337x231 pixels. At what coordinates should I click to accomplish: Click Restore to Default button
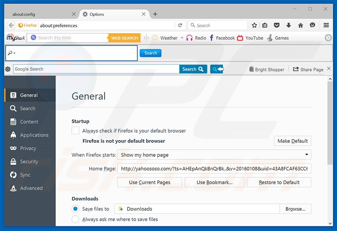click(279, 183)
